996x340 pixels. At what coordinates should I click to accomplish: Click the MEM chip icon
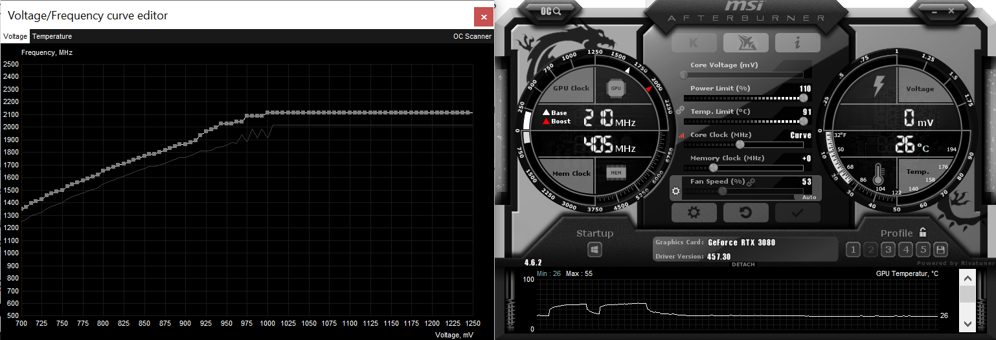[x=616, y=173]
